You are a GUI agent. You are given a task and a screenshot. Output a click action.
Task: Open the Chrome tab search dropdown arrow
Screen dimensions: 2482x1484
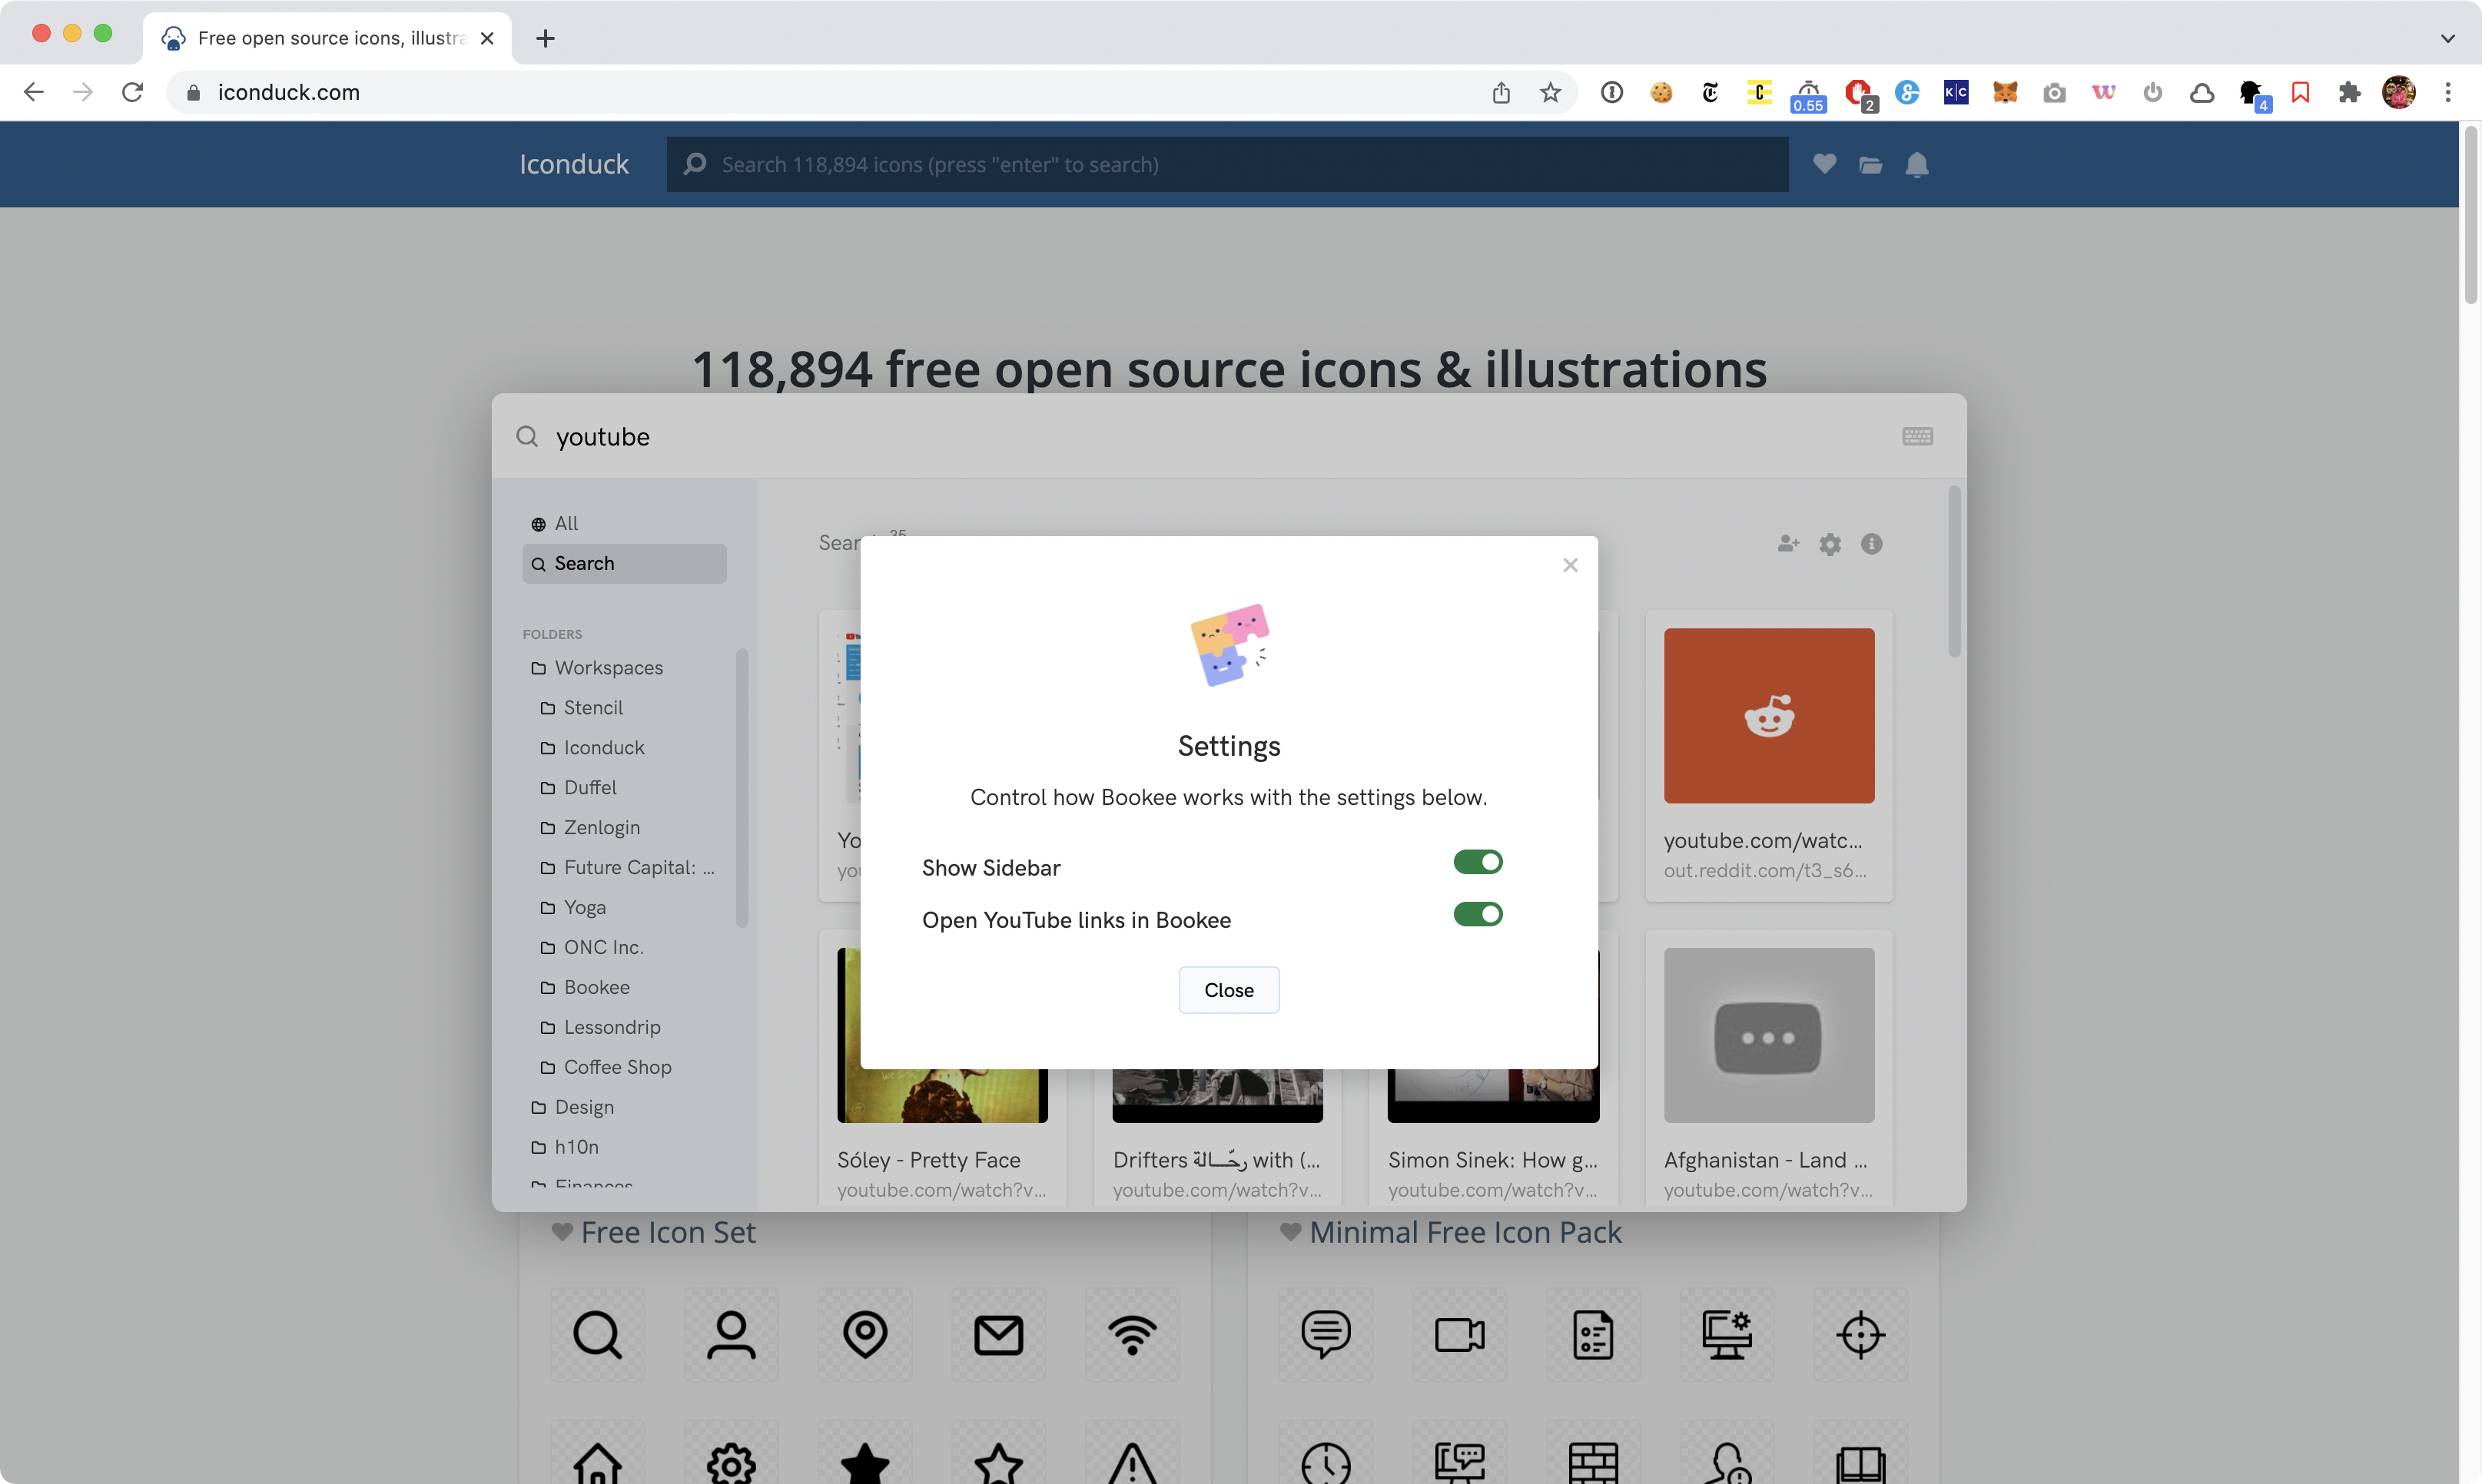point(2447,38)
